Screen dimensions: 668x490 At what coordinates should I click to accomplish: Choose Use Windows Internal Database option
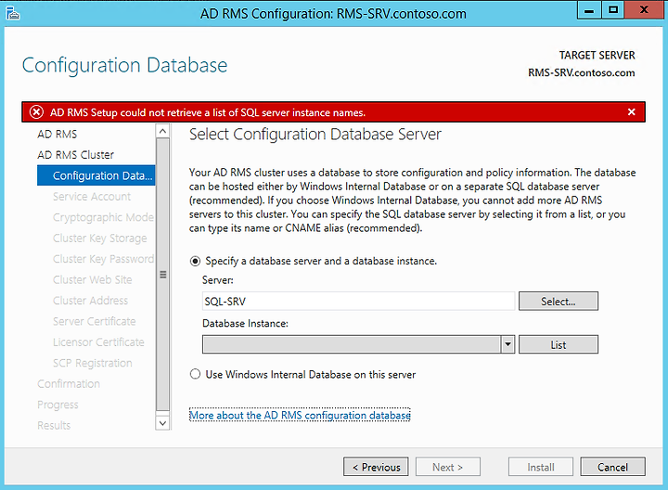click(195, 374)
